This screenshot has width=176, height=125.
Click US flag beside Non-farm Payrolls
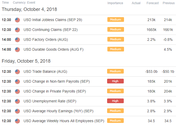pyautogui.click(x=17, y=82)
